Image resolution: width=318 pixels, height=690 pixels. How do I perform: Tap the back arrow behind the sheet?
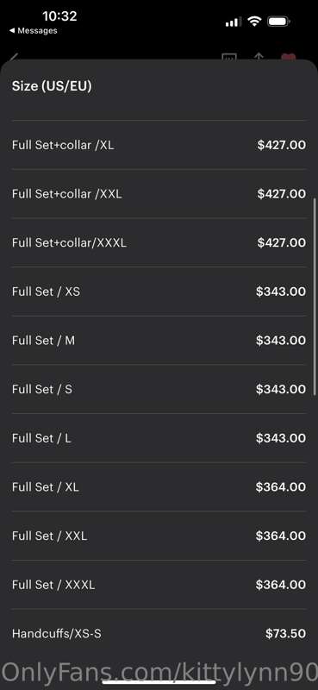point(14,57)
